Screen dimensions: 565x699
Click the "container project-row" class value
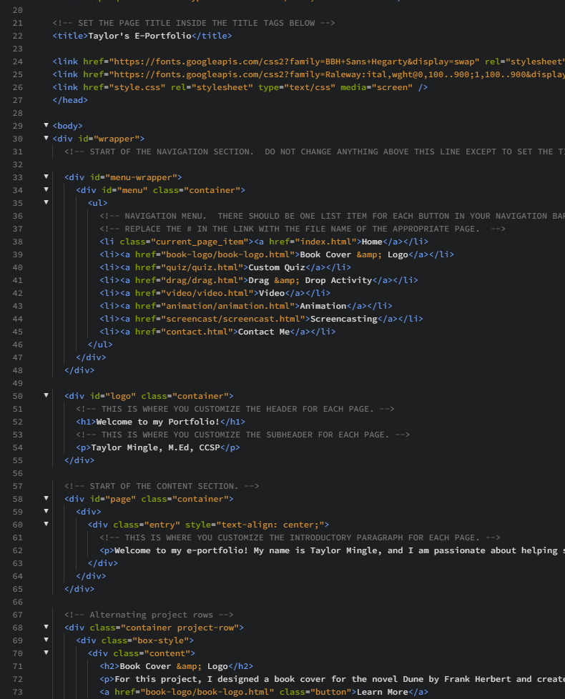180,628
